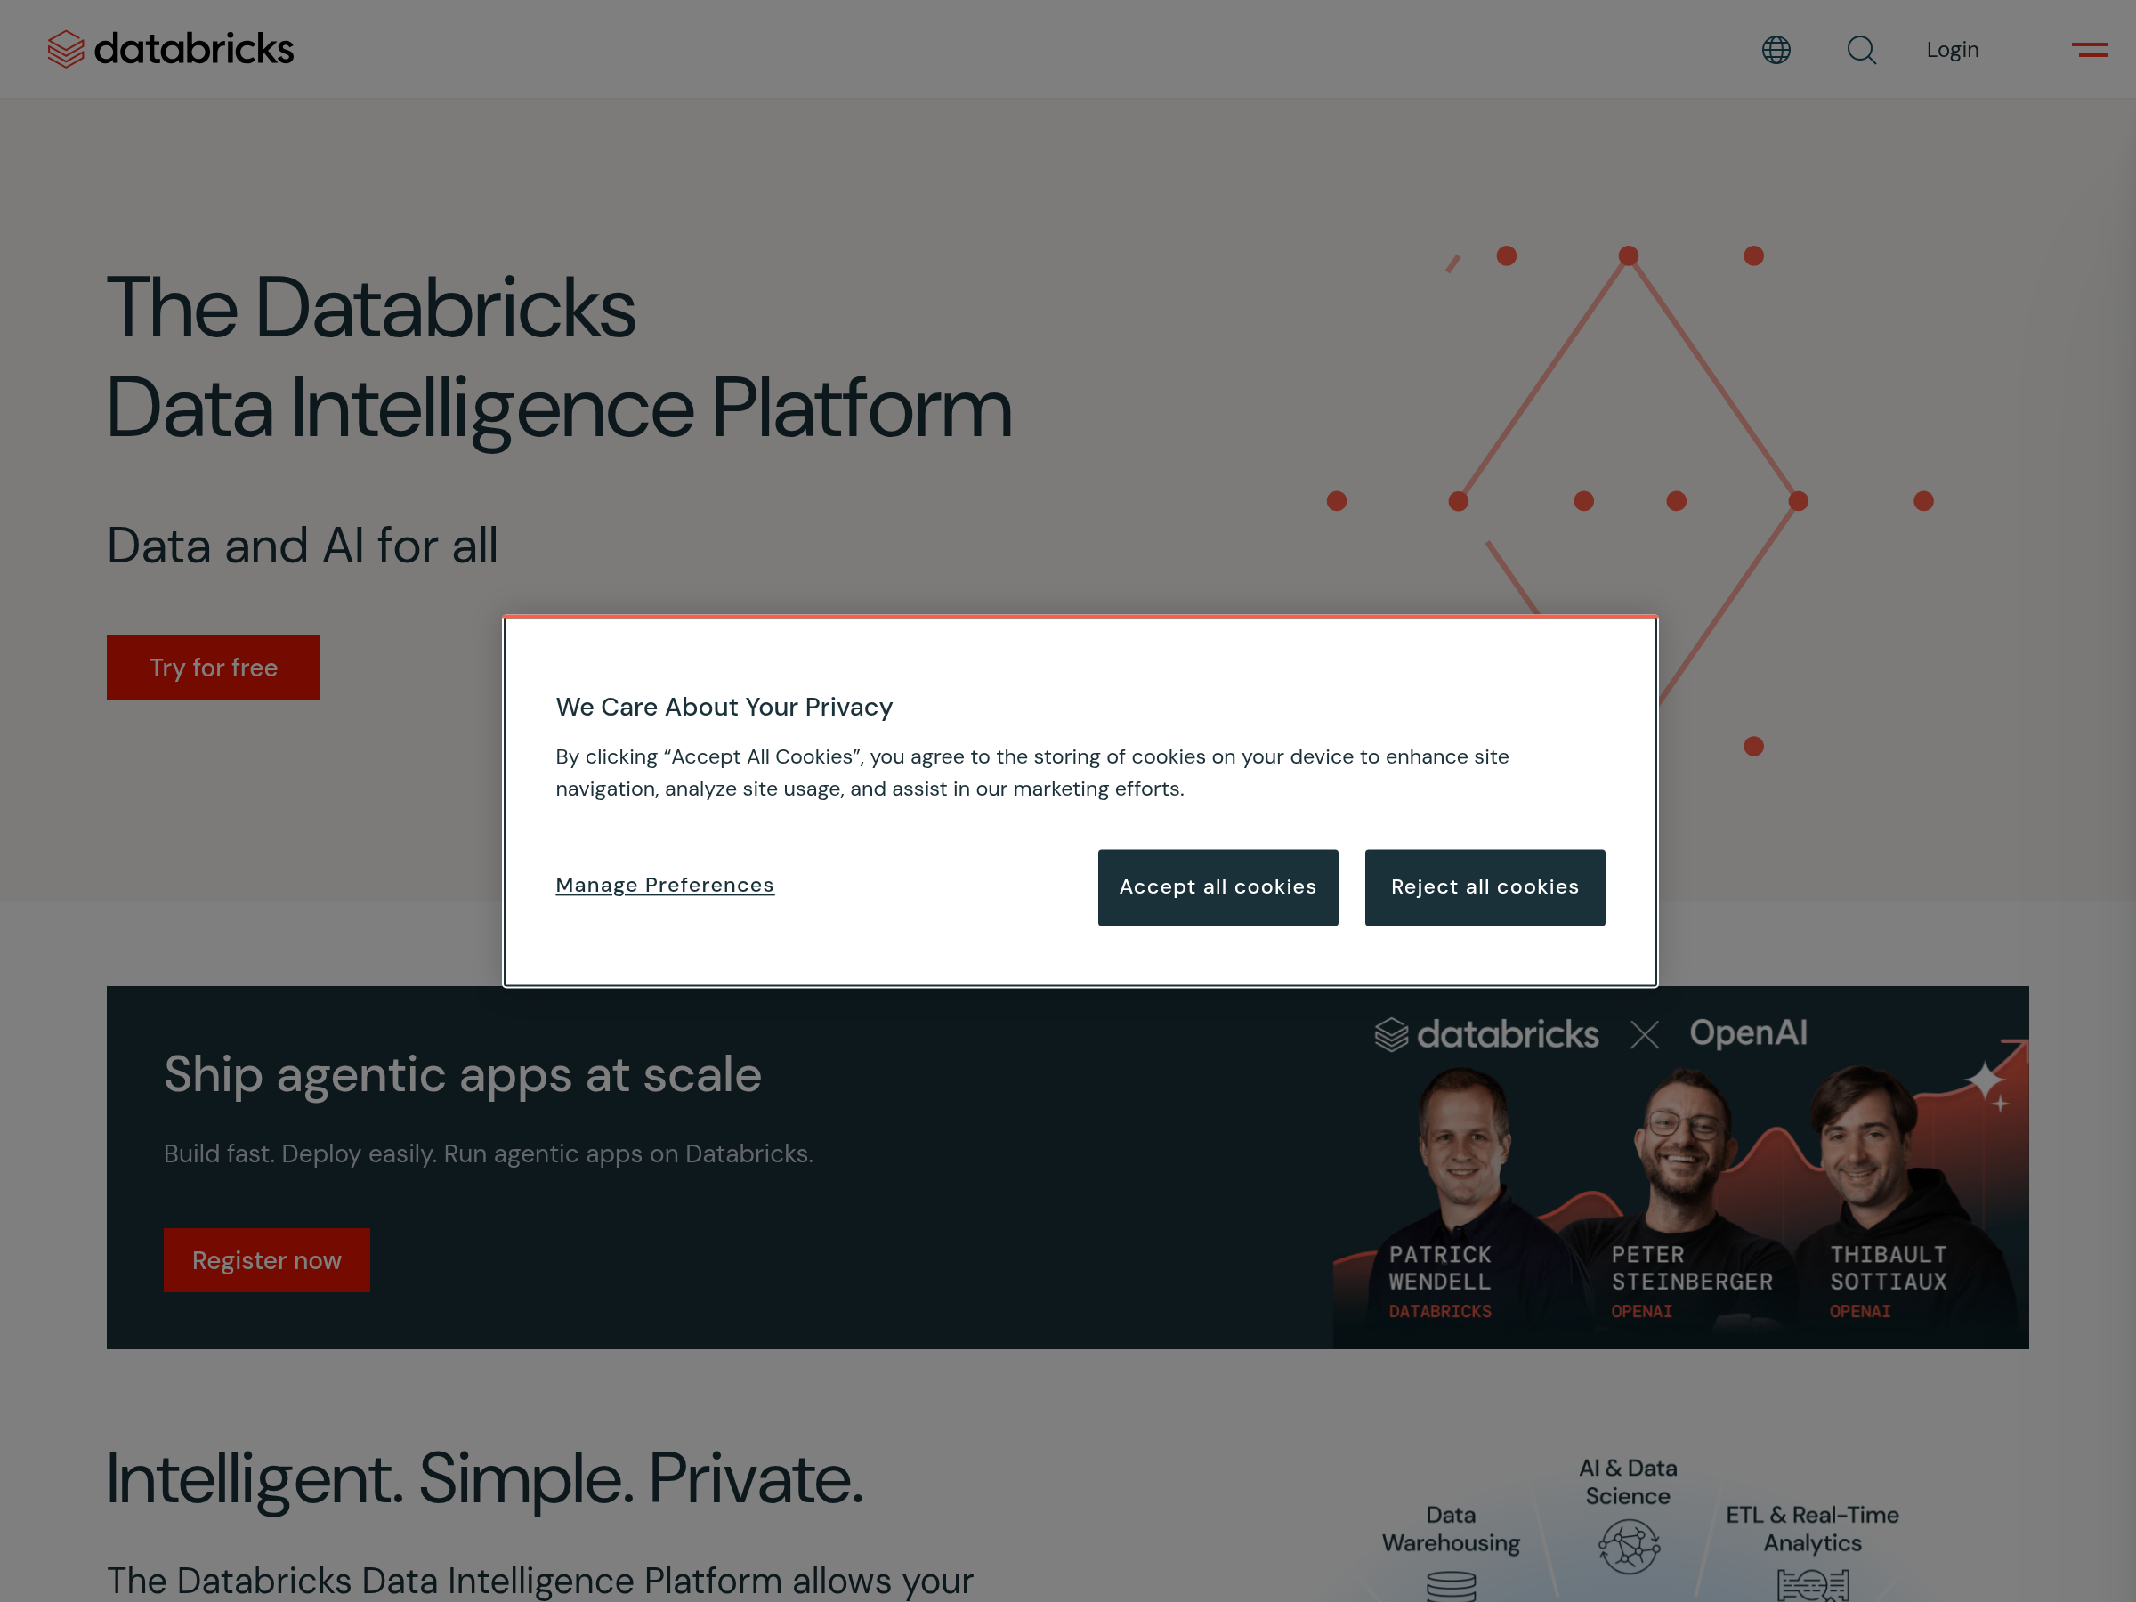2136x1602 pixels.
Task: Click the Register now button
Action: (x=266, y=1260)
